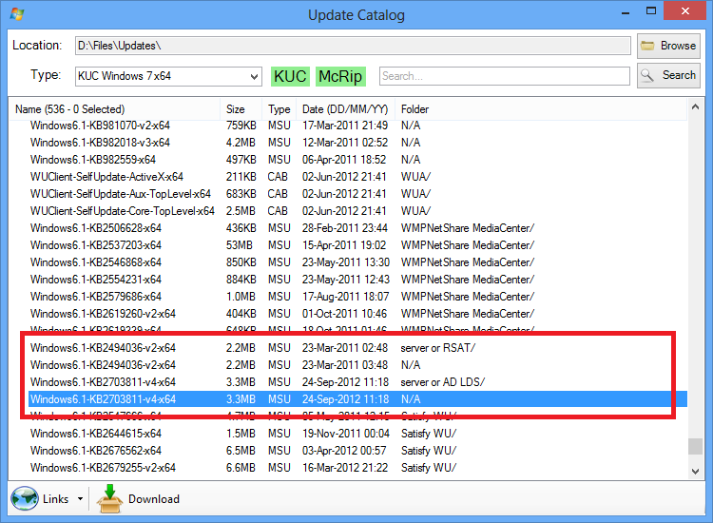Click the Windows flag app icon in the title bar

pyautogui.click(x=17, y=14)
